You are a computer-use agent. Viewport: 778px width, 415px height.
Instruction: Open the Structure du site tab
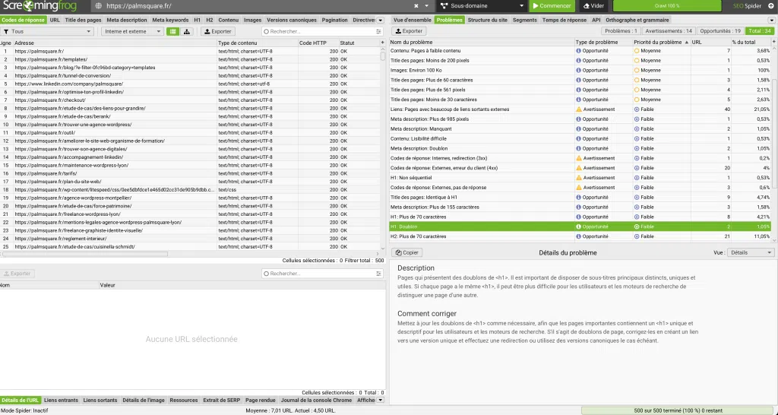[487, 21]
